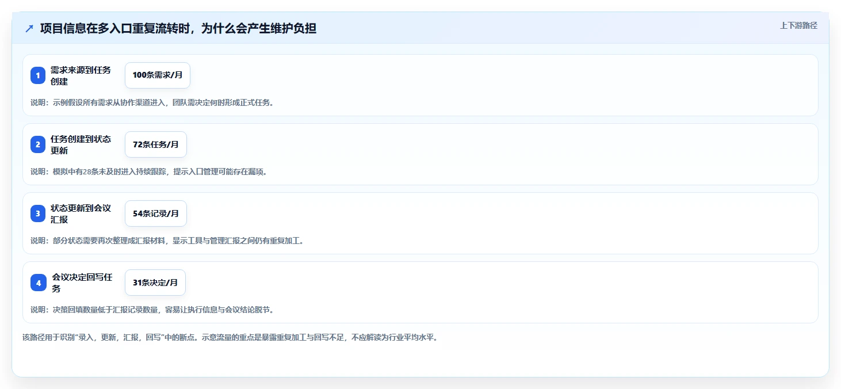Select the 需求来源到任务创建 step title
Viewport: 841px width, 389px height.
(81, 75)
